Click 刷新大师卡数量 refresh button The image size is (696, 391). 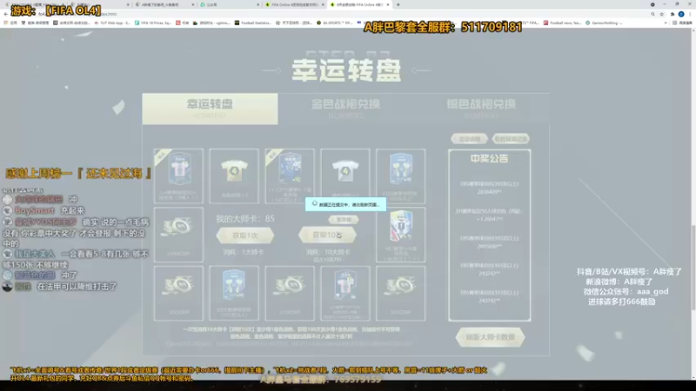pyautogui.click(x=490, y=337)
